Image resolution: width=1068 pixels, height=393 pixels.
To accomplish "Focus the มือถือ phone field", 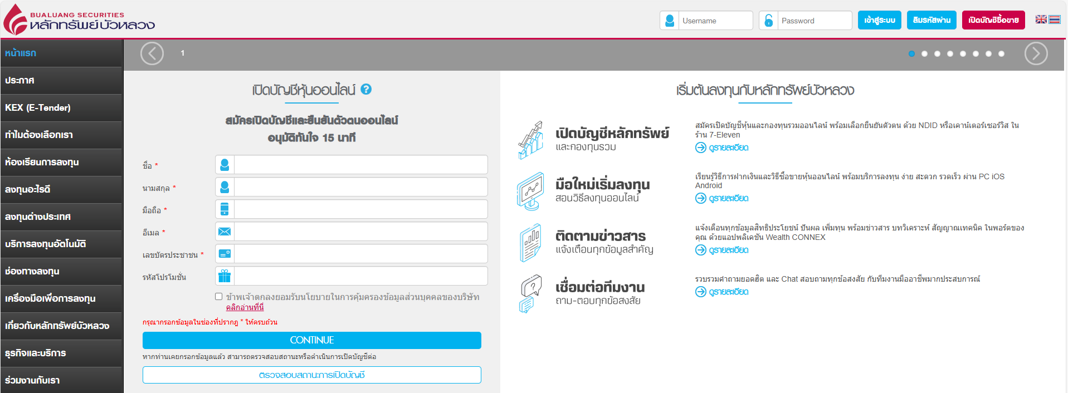I will tap(361, 209).
